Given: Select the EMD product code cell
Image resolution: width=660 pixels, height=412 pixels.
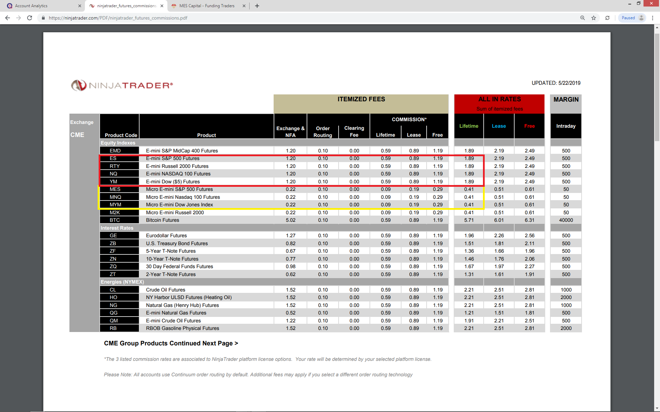Looking at the screenshot, I should click(x=119, y=151).
